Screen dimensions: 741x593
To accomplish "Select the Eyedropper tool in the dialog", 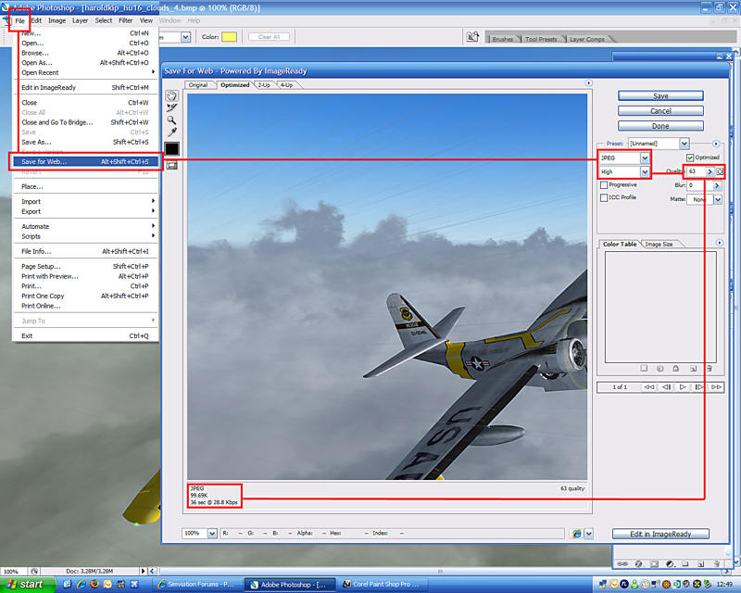I will [171, 132].
